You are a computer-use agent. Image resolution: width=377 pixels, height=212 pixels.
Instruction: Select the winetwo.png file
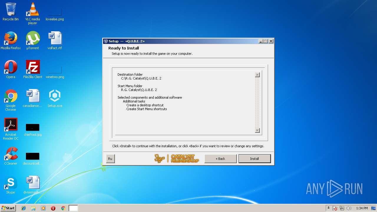(55, 72)
